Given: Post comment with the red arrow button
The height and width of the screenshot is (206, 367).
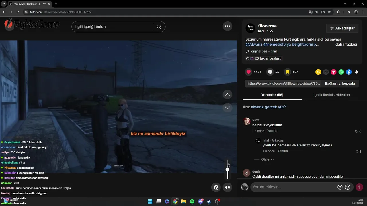Looking at the screenshot, I should pos(359,187).
